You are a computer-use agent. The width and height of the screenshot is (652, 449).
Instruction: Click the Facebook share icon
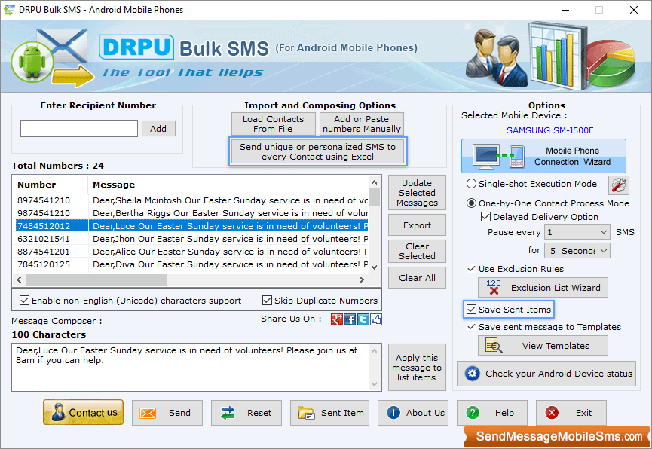350,319
